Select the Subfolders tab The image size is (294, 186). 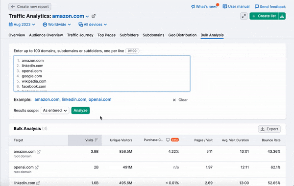[x=129, y=35]
